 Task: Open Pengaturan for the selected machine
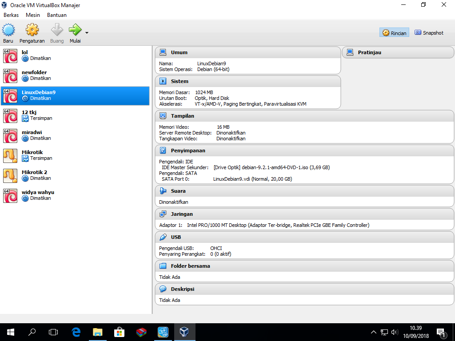coord(32,32)
